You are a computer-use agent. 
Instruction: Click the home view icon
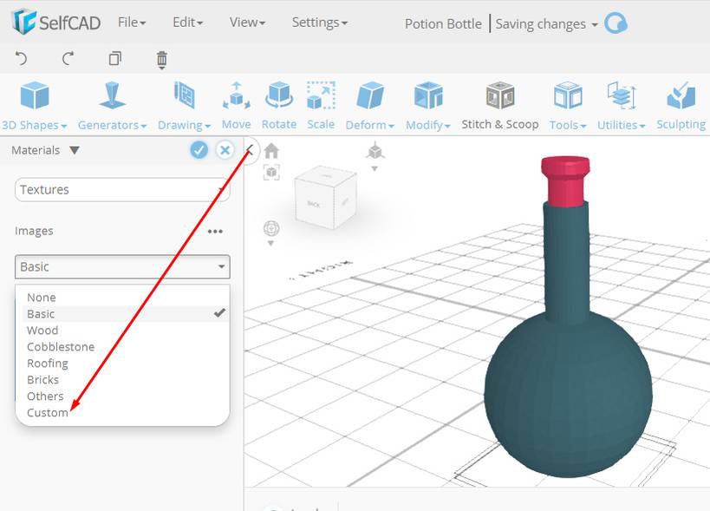pyautogui.click(x=271, y=151)
